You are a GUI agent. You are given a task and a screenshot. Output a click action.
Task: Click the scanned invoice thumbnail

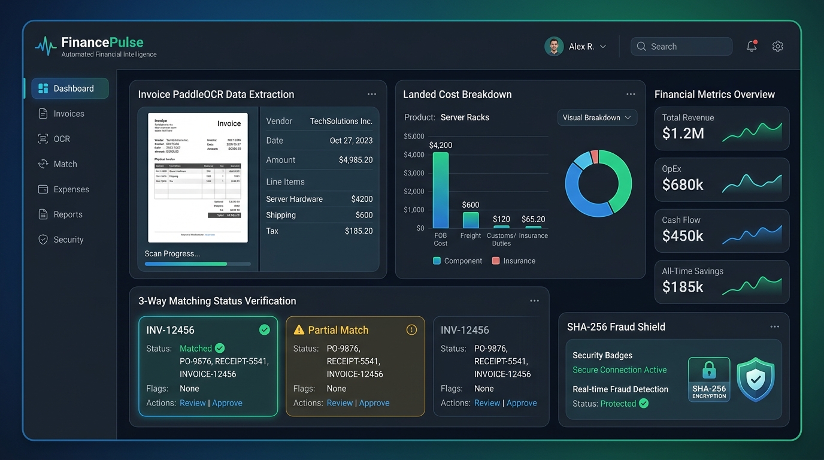click(x=198, y=177)
